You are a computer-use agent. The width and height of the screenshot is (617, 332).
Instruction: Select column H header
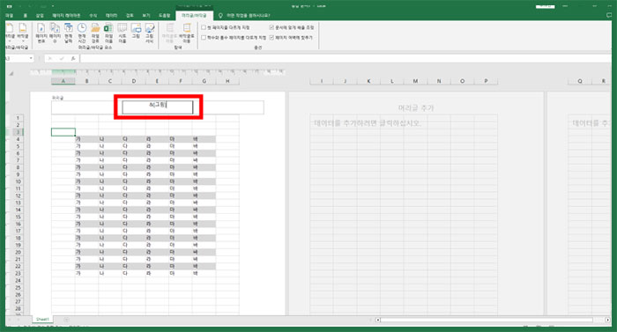227,81
